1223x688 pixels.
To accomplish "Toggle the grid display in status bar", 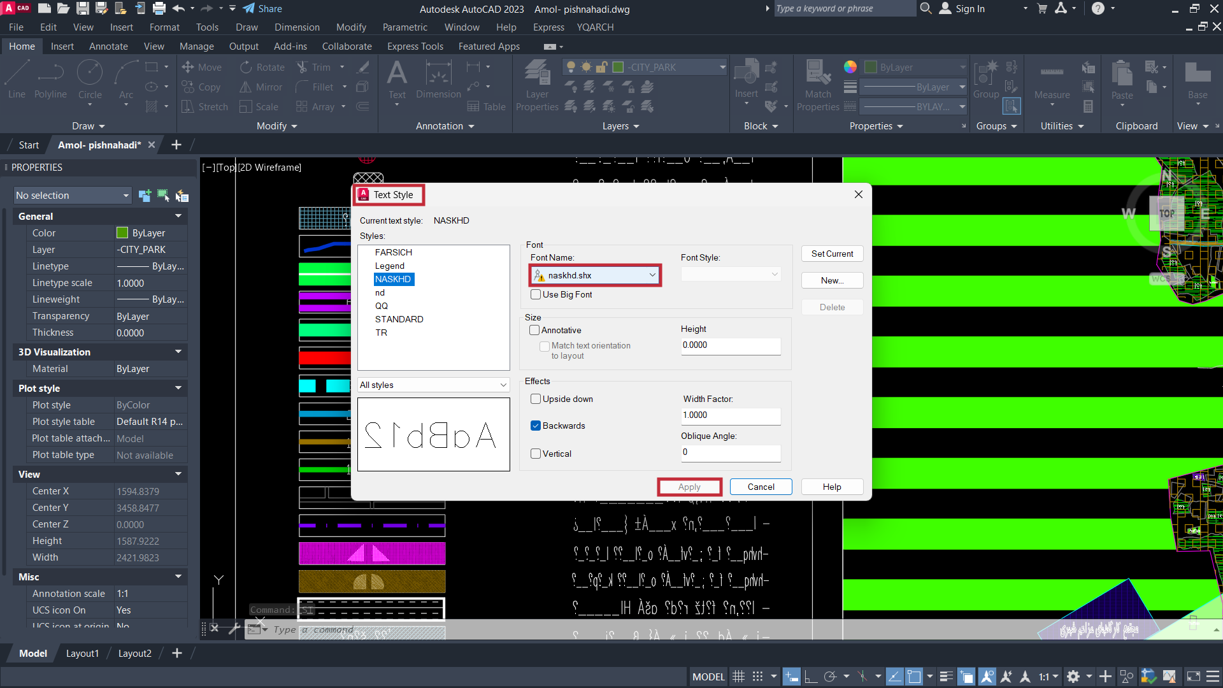I will (x=738, y=677).
